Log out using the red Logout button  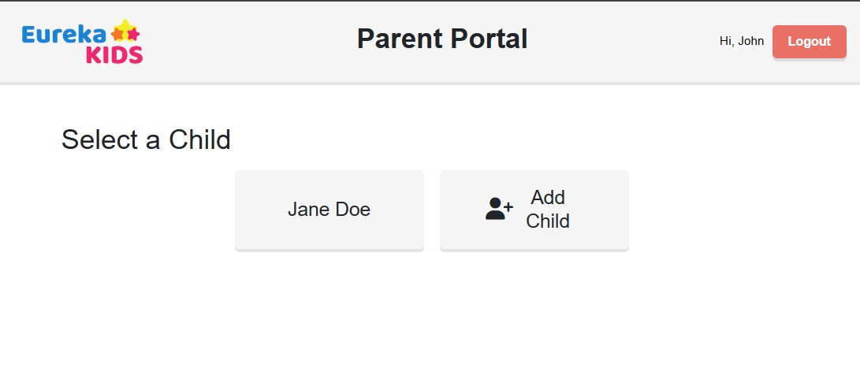pos(809,42)
